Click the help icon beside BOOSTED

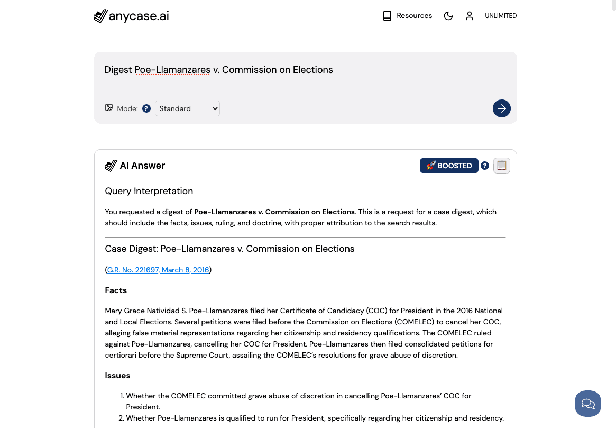(485, 166)
